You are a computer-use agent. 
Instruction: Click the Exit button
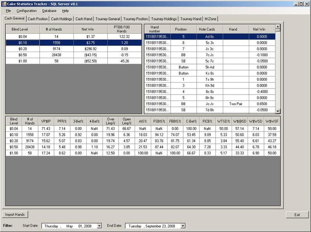(x=297, y=215)
